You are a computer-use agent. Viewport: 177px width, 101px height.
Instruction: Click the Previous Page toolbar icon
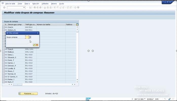click(x=58, y=8)
